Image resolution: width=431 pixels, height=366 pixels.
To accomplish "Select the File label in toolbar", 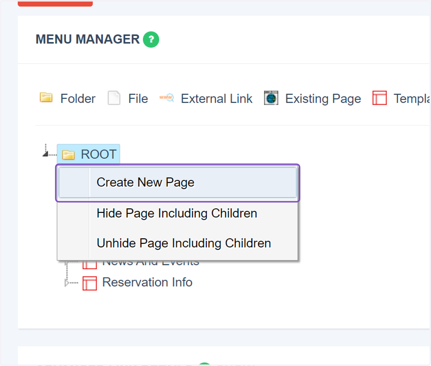I will tap(138, 98).
